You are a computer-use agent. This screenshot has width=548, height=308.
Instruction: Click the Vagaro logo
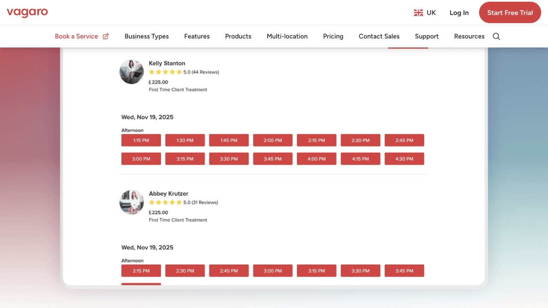point(27,12)
